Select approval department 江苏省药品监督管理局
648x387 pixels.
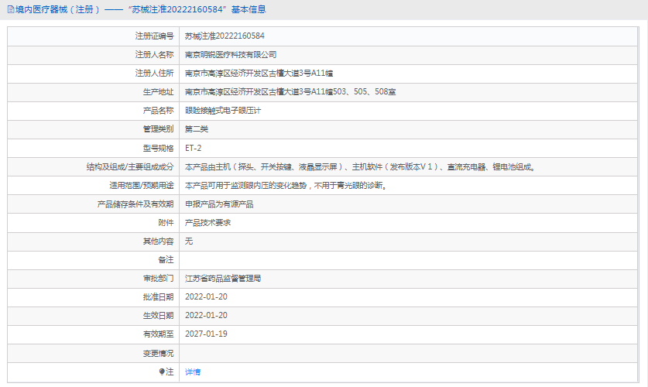(223, 279)
